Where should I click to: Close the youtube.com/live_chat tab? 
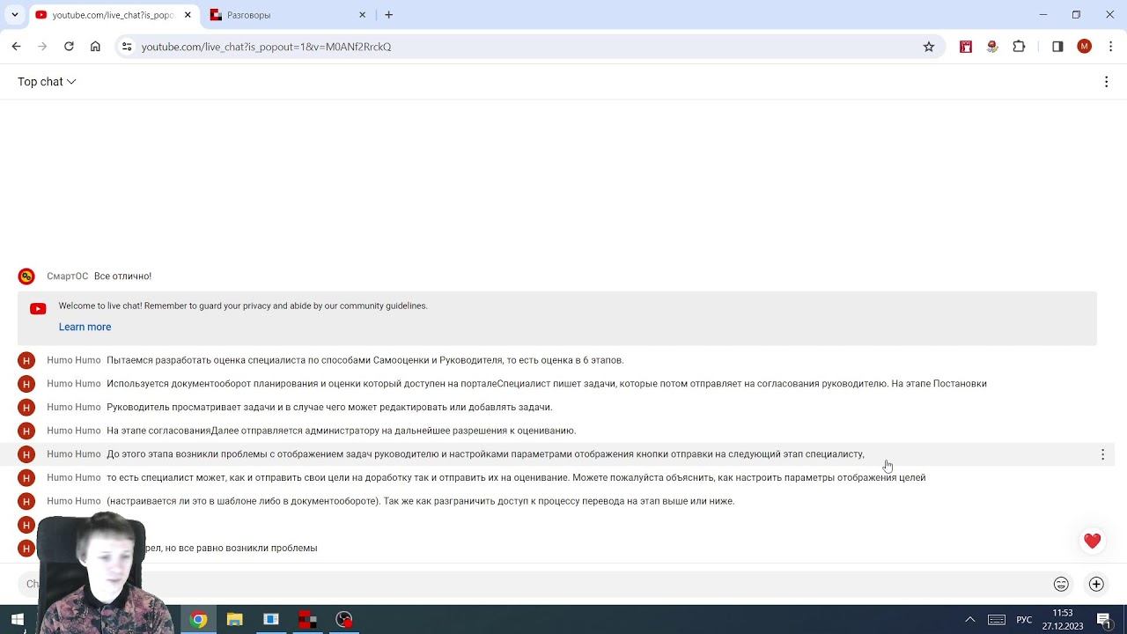click(x=188, y=15)
